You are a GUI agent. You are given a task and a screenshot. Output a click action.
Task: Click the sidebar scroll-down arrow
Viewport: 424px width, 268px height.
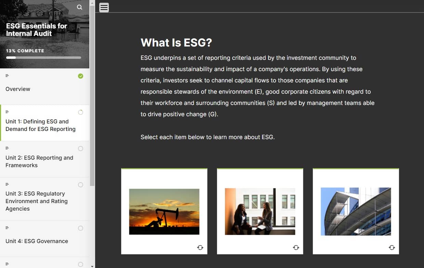click(92, 266)
